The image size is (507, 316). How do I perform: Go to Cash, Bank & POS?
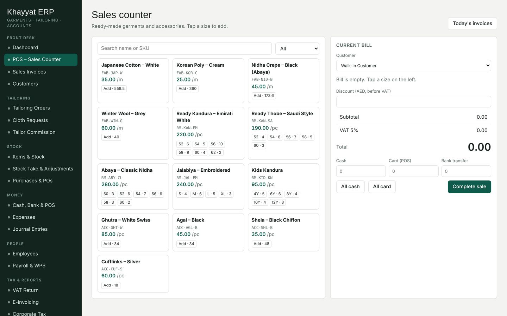point(41,205)
